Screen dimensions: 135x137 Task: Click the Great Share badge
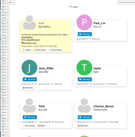click(40, 50)
